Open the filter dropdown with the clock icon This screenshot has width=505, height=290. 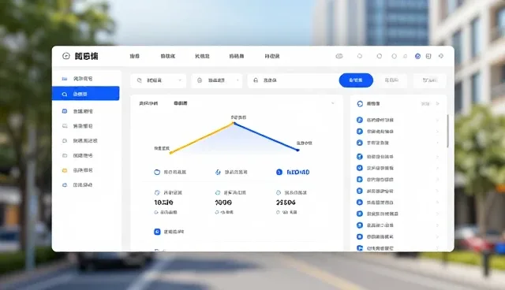point(217,80)
